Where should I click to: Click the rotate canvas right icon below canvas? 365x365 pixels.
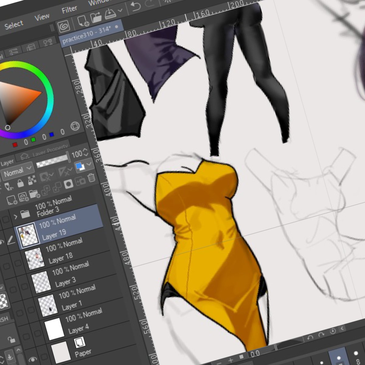pyautogui.click(x=322, y=335)
